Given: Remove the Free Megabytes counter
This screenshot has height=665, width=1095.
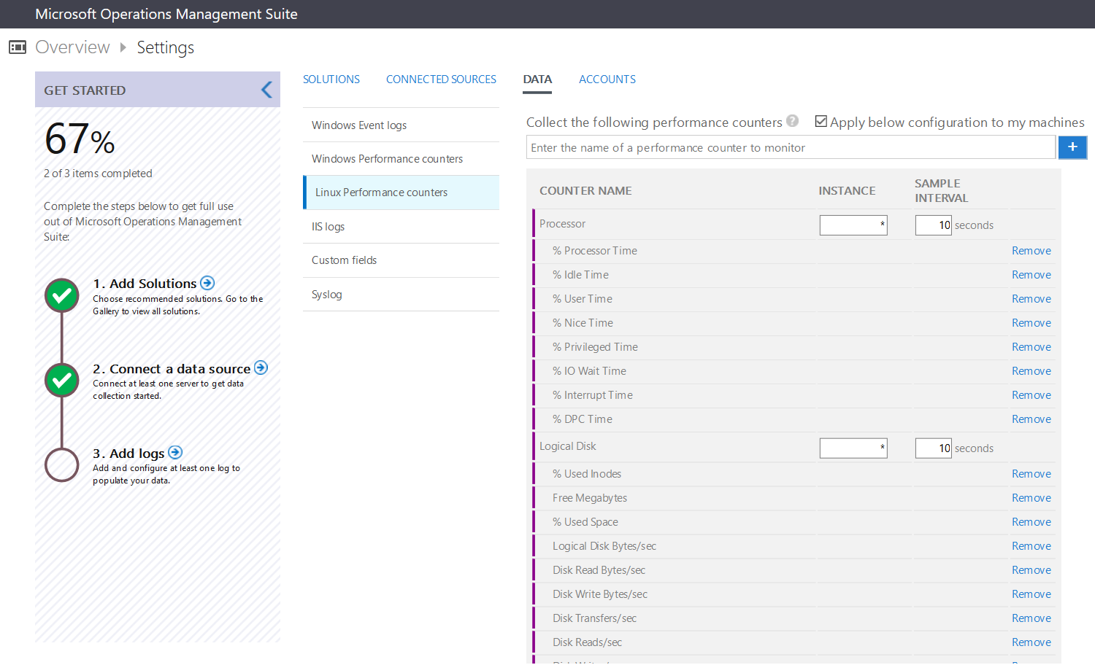Looking at the screenshot, I should tap(1031, 498).
